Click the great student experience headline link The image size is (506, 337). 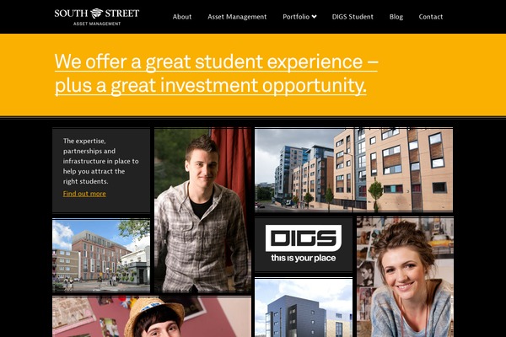click(216, 73)
